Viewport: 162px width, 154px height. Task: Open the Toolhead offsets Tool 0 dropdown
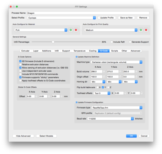click(x=102, y=93)
